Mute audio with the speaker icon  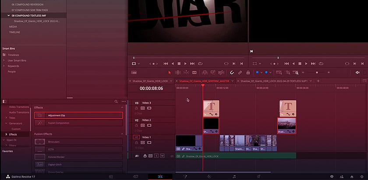point(357,73)
